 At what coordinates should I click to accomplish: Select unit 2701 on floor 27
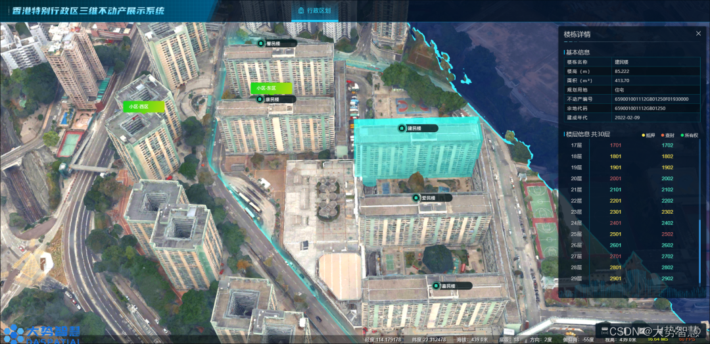coord(615,257)
